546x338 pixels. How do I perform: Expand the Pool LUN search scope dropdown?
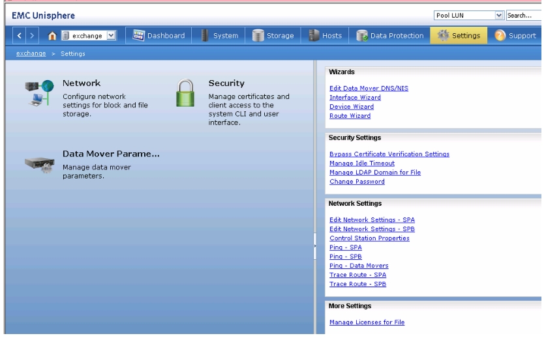click(498, 15)
